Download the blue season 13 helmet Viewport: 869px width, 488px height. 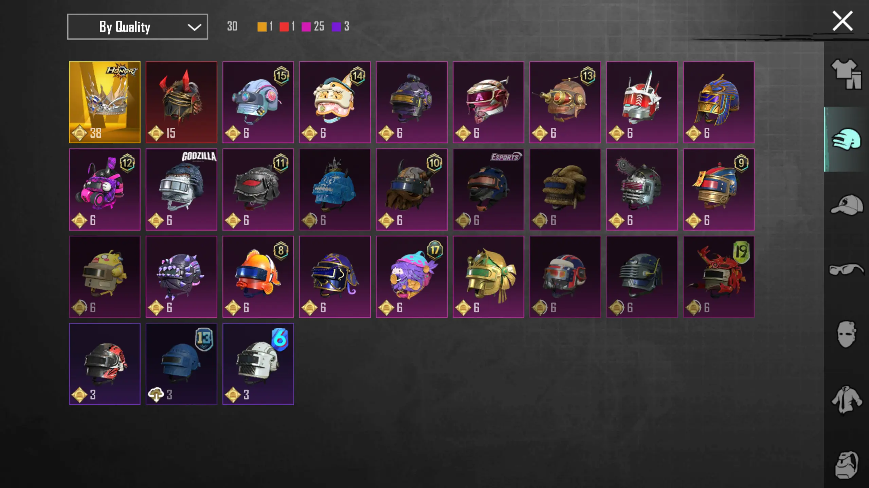pos(181,364)
